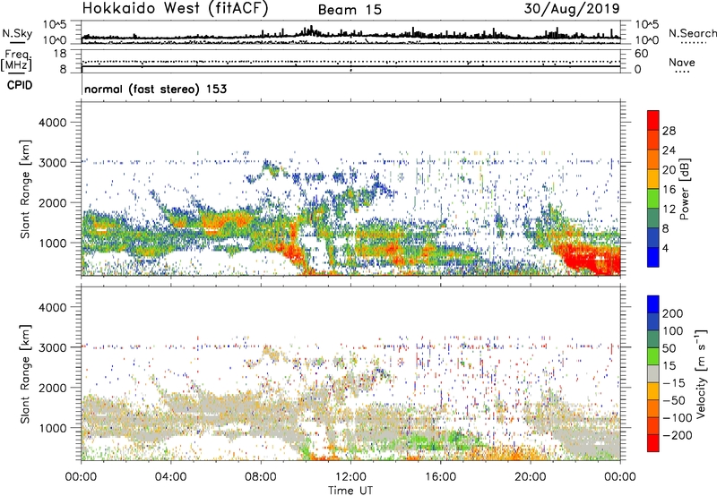Click the "4" power colorbar label
The width and height of the screenshot is (717, 496).
tap(665, 248)
